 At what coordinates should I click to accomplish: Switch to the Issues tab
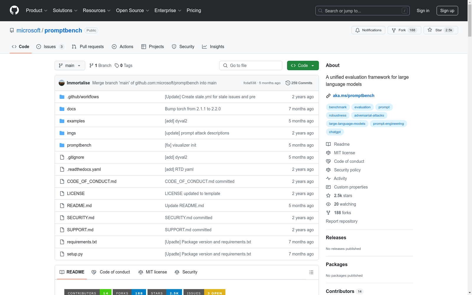click(x=50, y=47)
